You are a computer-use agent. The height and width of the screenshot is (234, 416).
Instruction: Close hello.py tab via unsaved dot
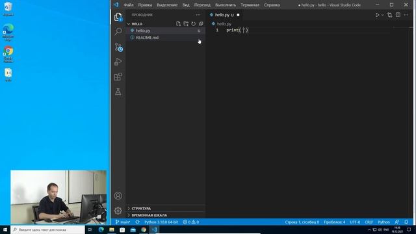238,15
